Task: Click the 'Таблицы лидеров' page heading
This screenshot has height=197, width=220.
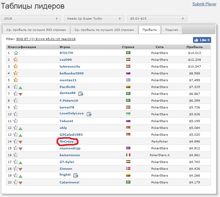Action: point(33,6)
